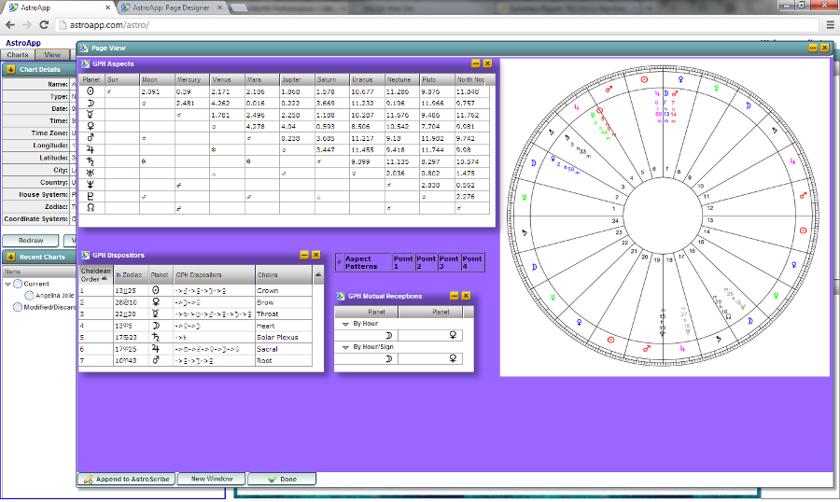Screen dimensions: 840x502
Task: Close the GPH Dispositors panel
Action: 315,255
